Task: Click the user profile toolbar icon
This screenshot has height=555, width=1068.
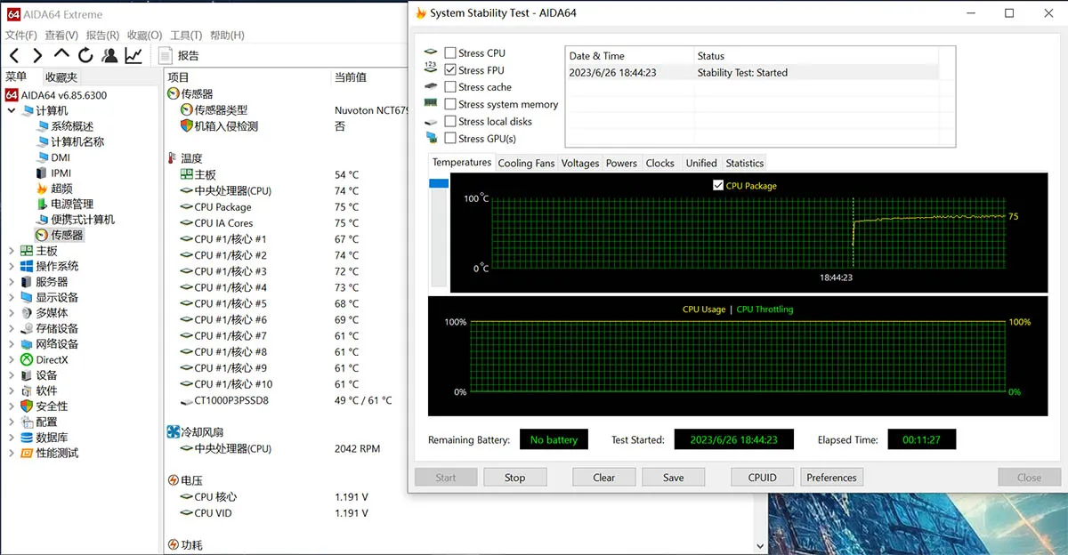Action: 109,55
